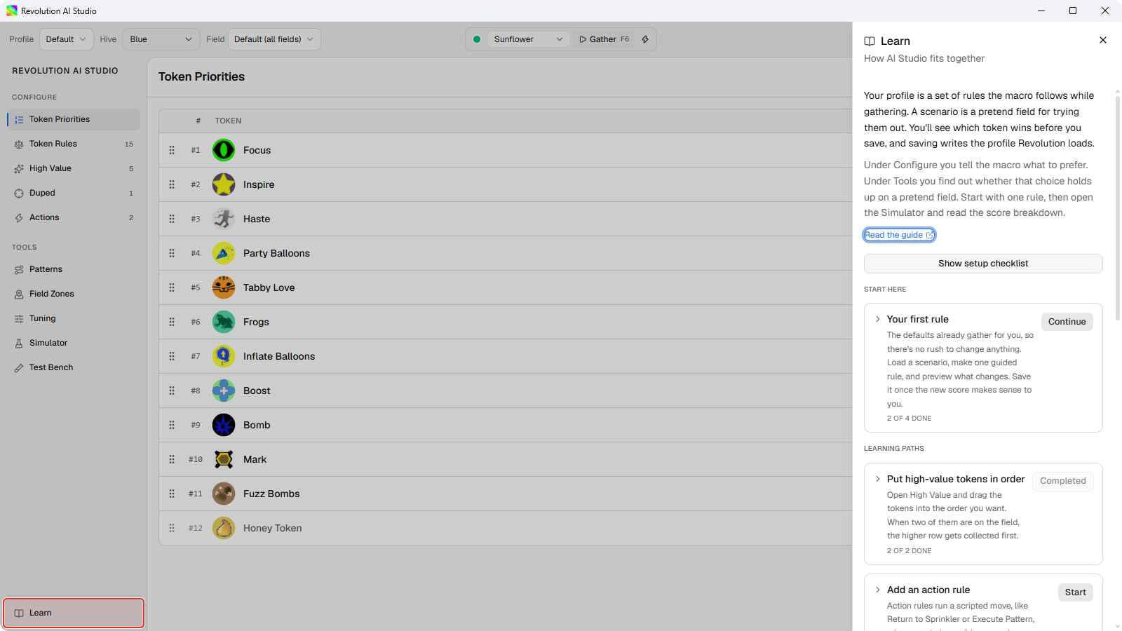The image size is (1122, 631).
Task: Open the Field Default (all fields) dropdown
Action: (x=274, y=39)
